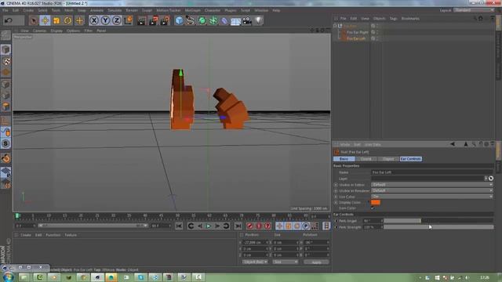Toggle visibility dots for Fox Ear Left

(377, 38)
